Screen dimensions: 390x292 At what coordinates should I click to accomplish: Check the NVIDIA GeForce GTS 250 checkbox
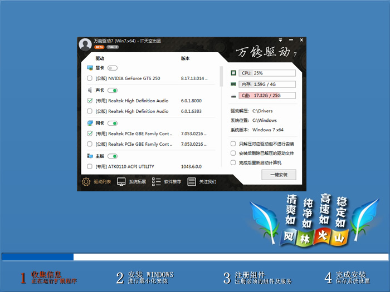(x=90, y=78)
